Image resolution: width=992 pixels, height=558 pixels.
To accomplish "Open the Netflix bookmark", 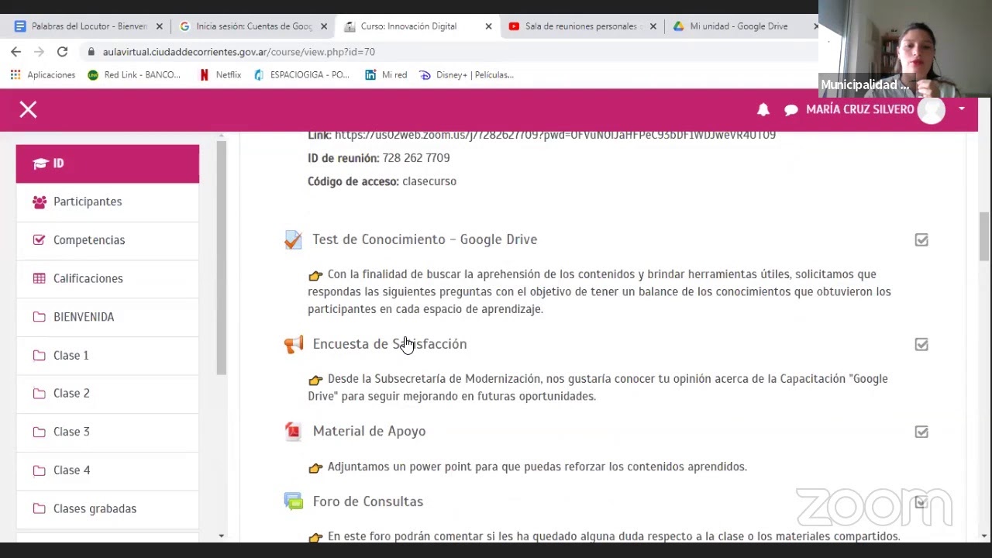I will pos(220,75).
